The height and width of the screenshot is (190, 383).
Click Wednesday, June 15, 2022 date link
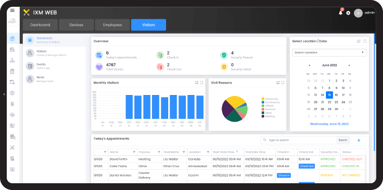coord(329,124)
